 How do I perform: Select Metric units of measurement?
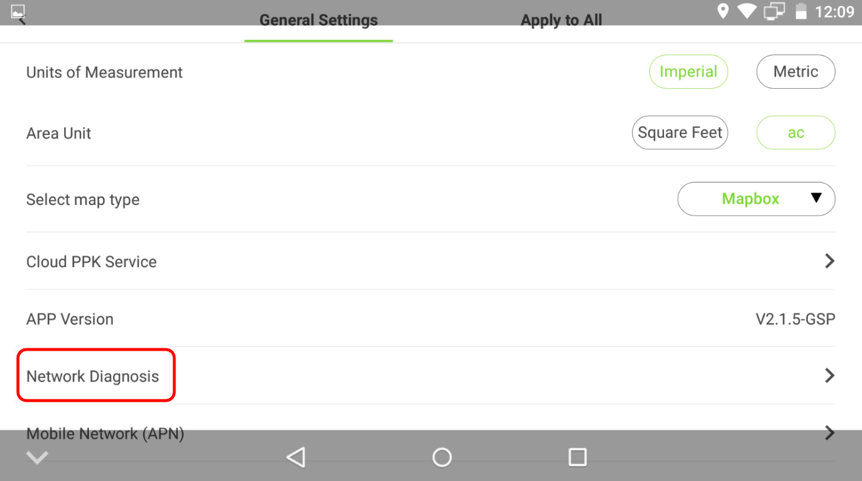click(x=796, y=72)
